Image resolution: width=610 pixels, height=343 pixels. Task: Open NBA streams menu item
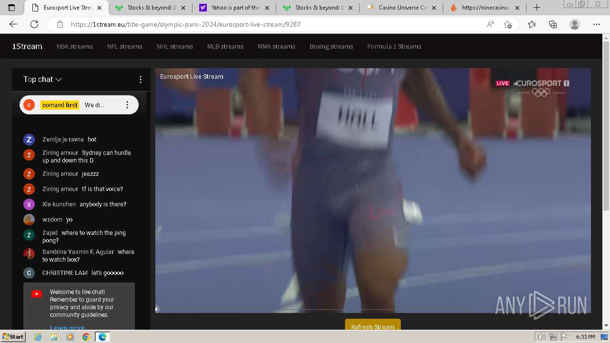pyautogui.click(x=75, y=46)
